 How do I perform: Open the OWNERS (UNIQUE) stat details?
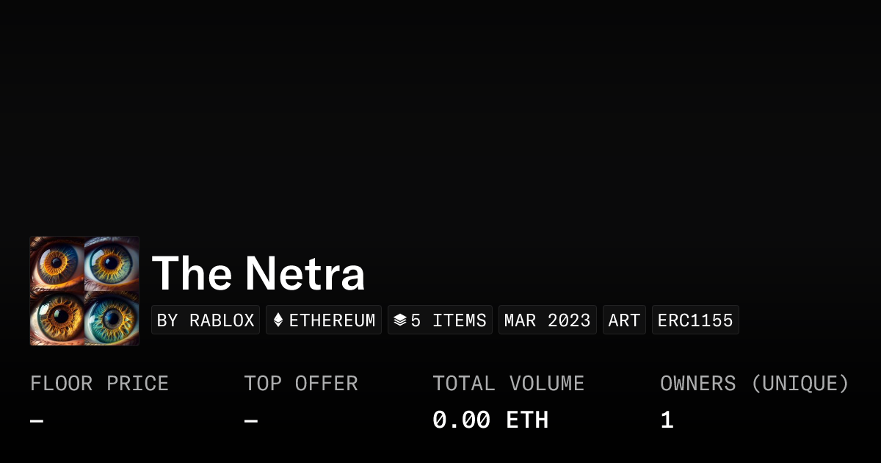point(755,383)
